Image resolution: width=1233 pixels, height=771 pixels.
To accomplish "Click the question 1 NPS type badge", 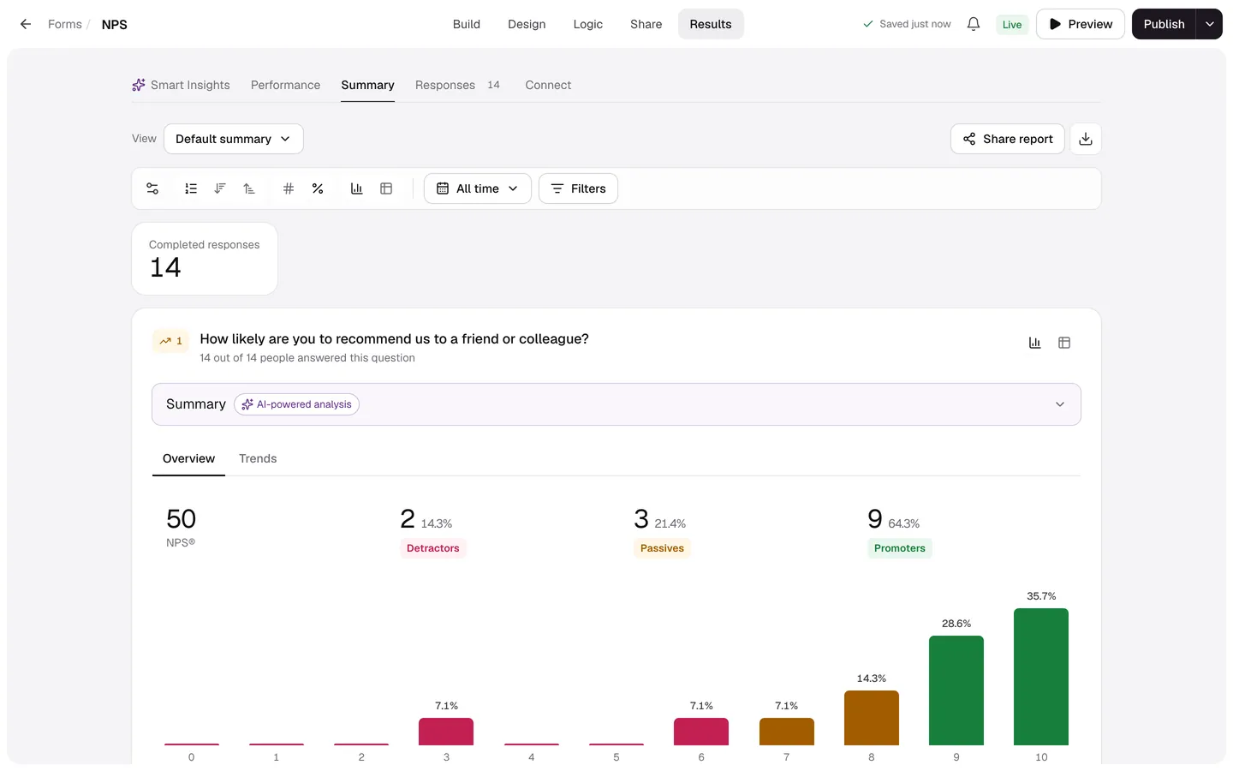I will pos(171,341).
